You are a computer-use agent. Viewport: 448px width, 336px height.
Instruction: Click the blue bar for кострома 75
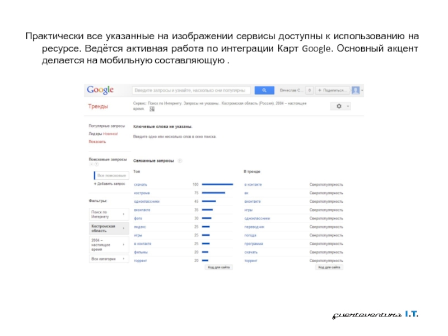point(213,193)
